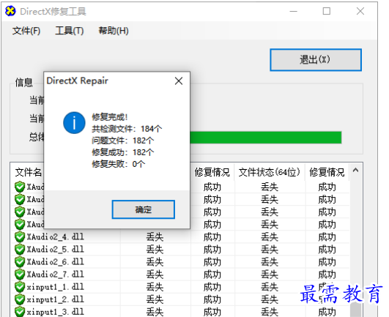Click the last 修复情况 column header
This screenshot has width=389, height=317.
coord(327,172)
